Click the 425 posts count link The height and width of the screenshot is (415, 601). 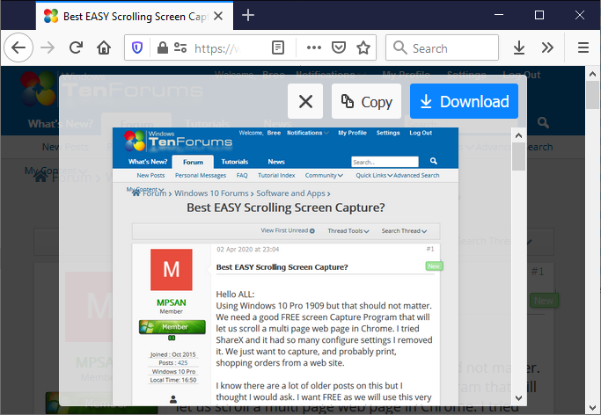pos(182,363)
